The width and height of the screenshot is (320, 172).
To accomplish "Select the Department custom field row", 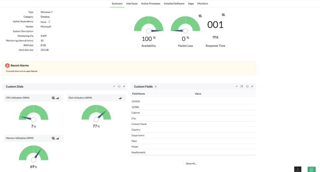I will tap(193, 135).
